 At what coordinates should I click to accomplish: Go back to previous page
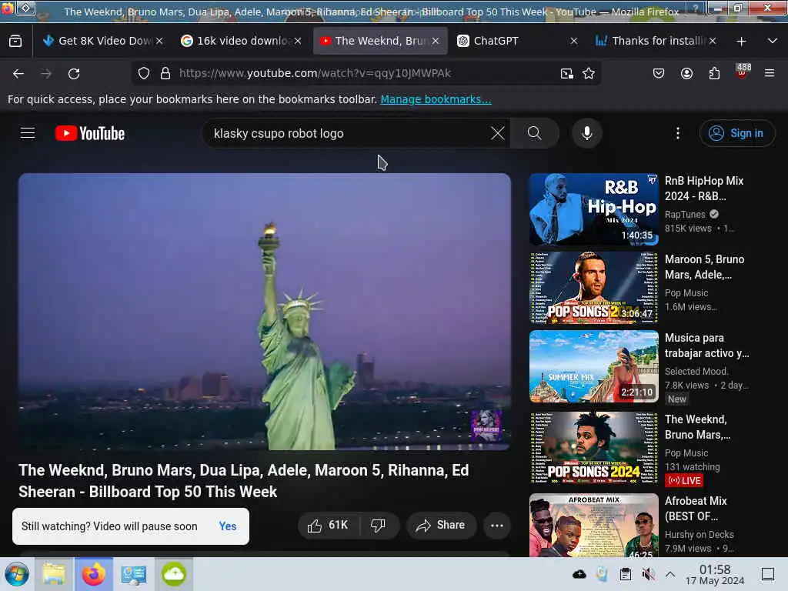tap(18, 74)
